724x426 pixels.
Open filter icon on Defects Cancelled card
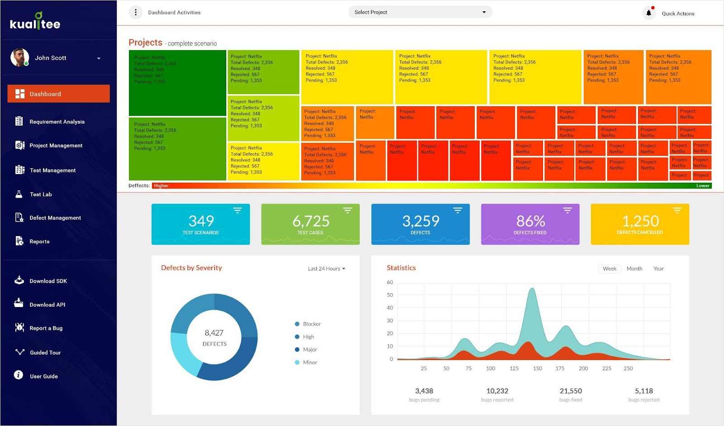tap(677, 210)
